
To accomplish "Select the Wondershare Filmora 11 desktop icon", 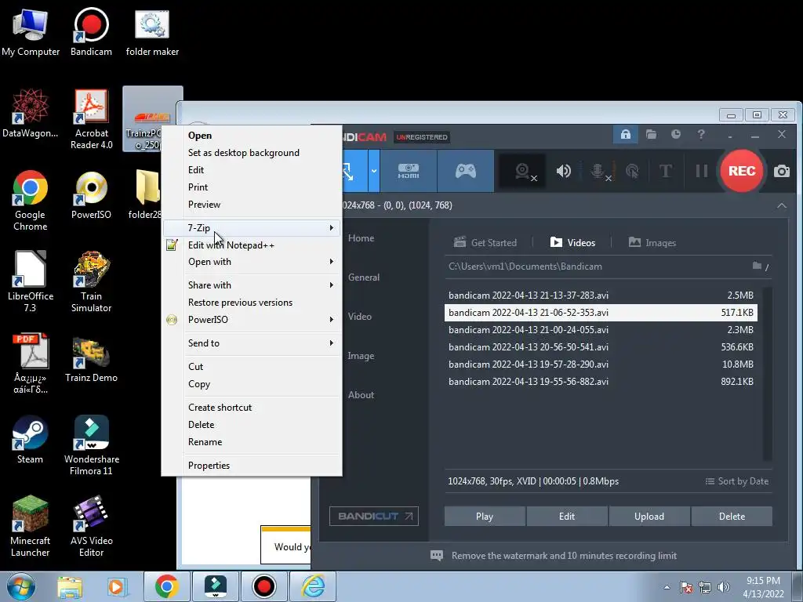I will (x=91, y=445).
